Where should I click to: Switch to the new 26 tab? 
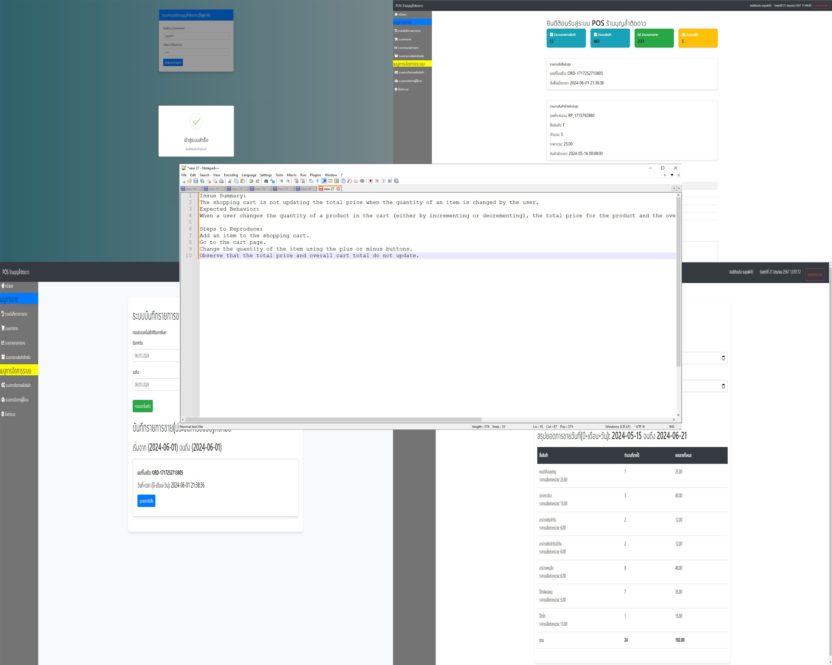306,189
